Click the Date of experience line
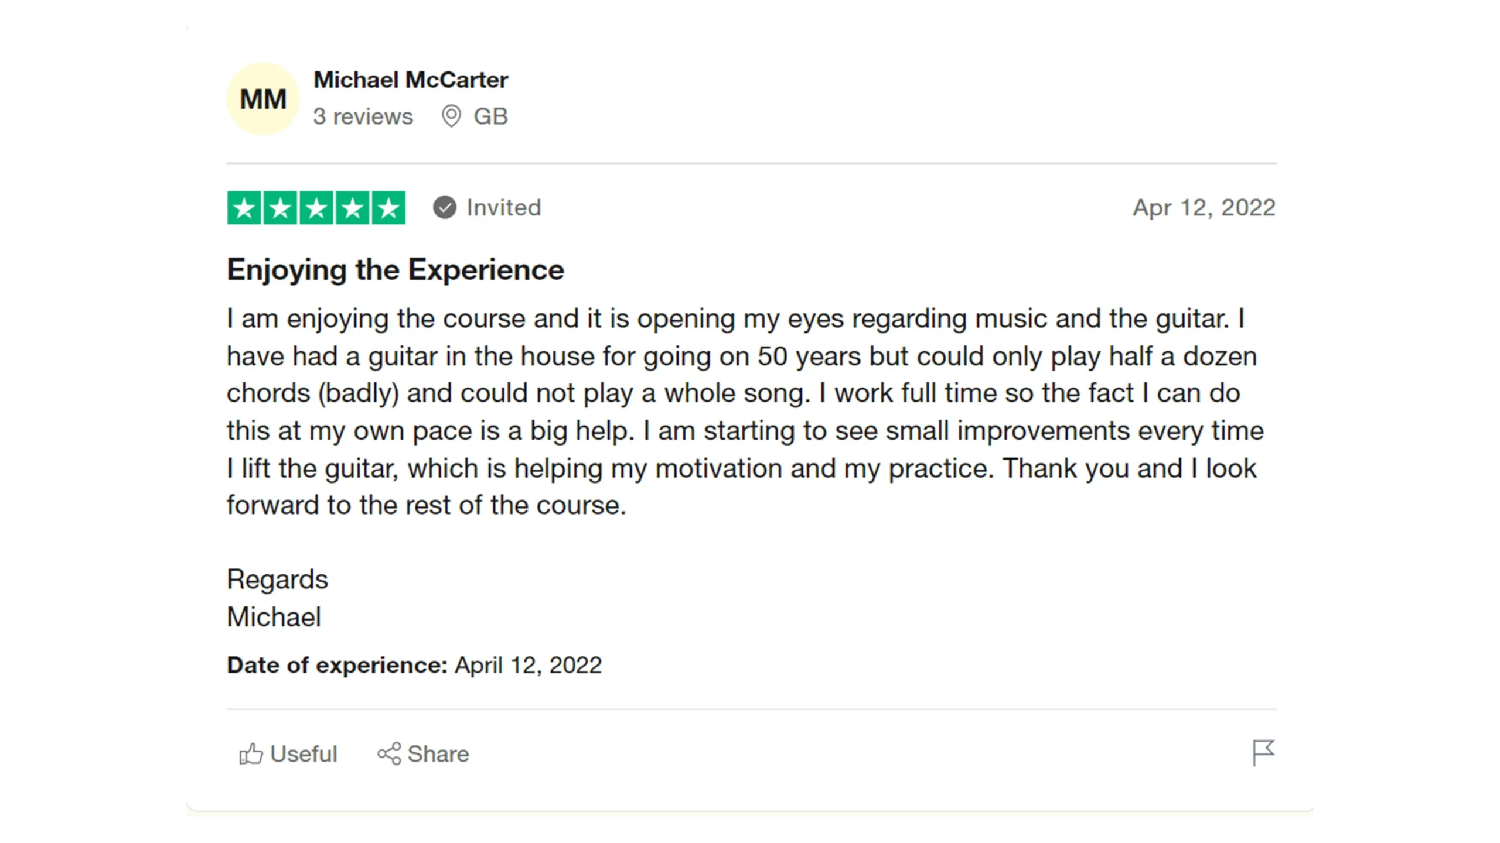 [414, 665]
